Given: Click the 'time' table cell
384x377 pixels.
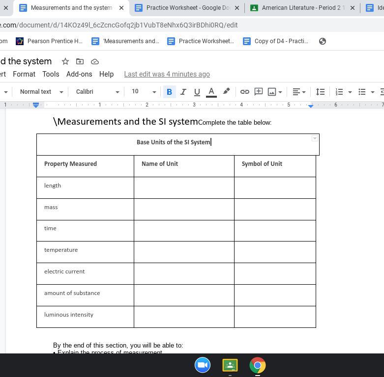Looking at the screenshot, I should pos(85,231).
